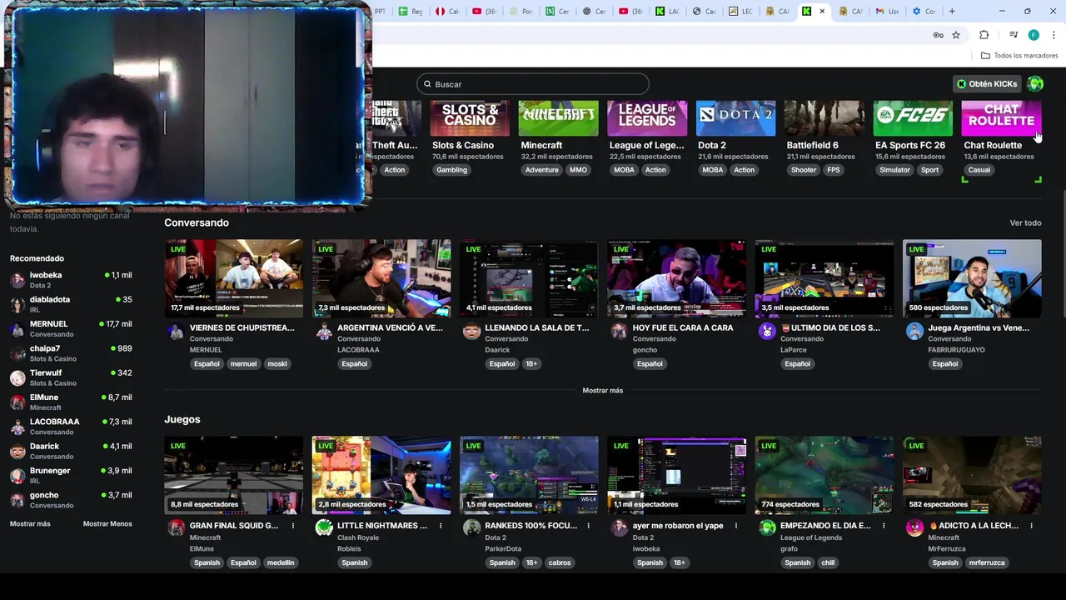Click the LaParce channel avatar in Conversando
Screen dimensions: 1066x600
tap(767, 332)
